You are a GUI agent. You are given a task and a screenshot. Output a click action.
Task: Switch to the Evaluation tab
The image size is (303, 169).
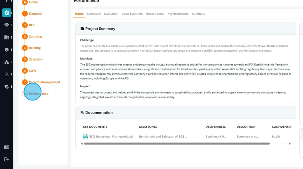[x=111, y=14]
